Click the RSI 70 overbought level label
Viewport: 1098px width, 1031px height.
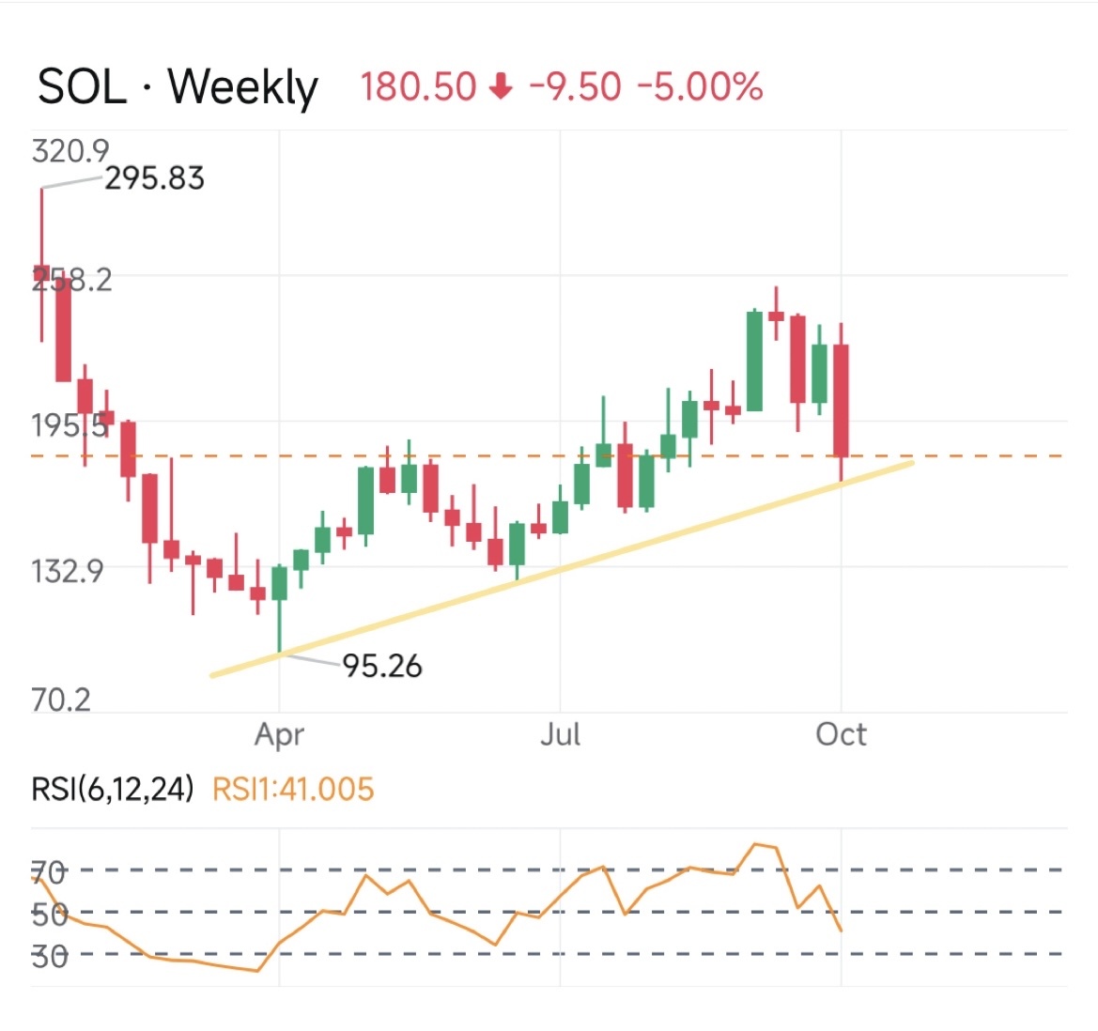point(50,872)
